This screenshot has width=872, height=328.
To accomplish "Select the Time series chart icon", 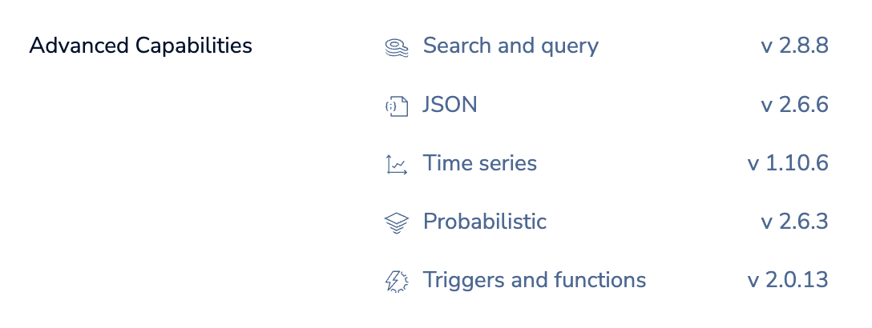I will (397, 165).
